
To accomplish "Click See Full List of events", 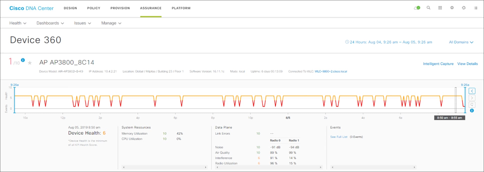I will click(339, 137).
